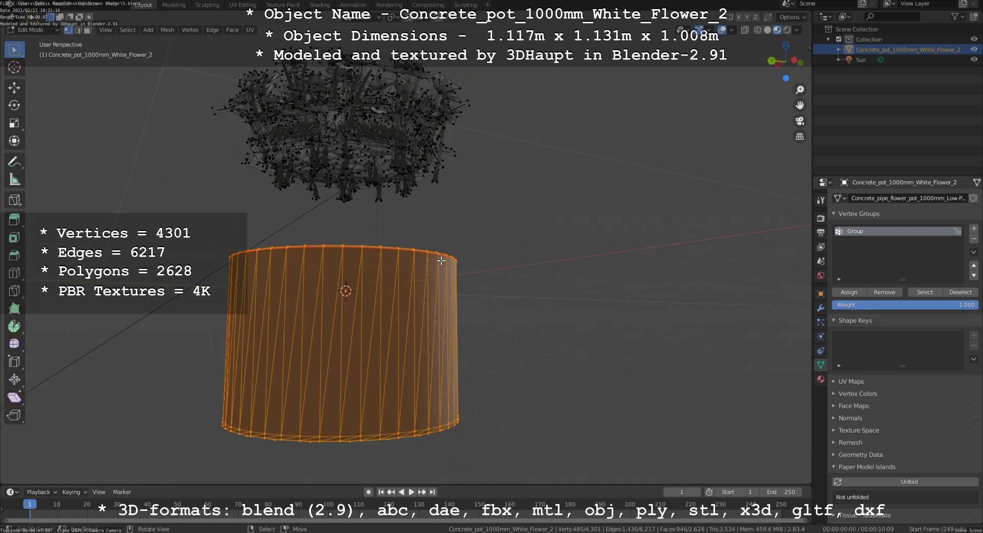Expand Sun item in outliner
Screen dimensions: 983x533
[838, 60]
